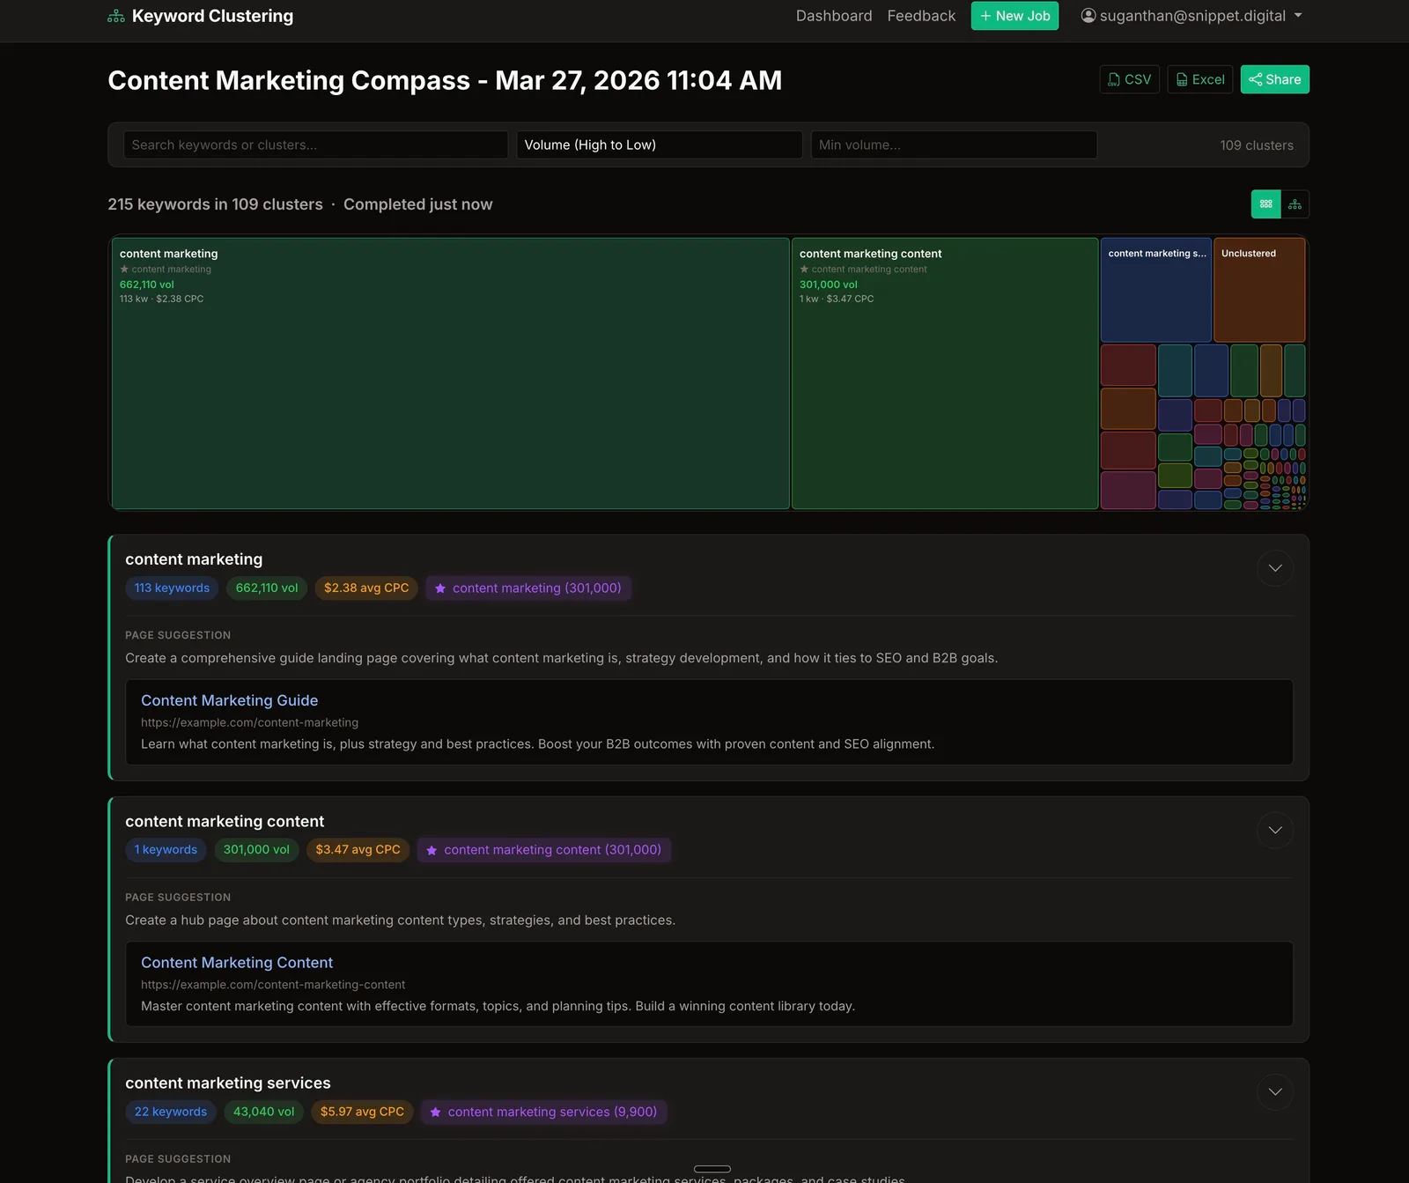Viewport: 1409px width, 1183px height.
Task: Open the Dashboard nav item
Action: 834,16
